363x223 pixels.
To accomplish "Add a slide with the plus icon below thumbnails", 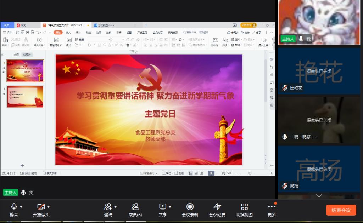I will pyautogui.click(x=22, y=165).
